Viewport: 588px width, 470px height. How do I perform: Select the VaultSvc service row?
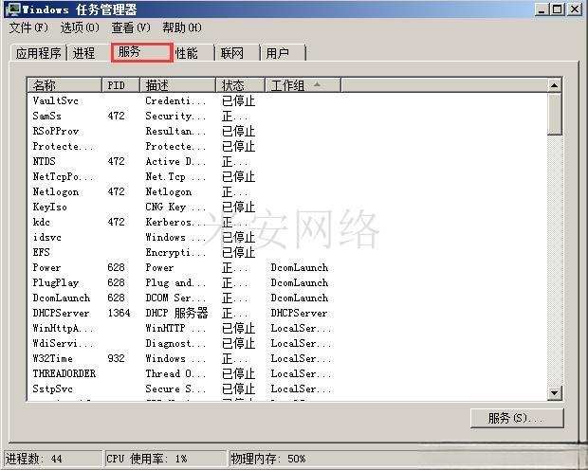tap(287, 100)
